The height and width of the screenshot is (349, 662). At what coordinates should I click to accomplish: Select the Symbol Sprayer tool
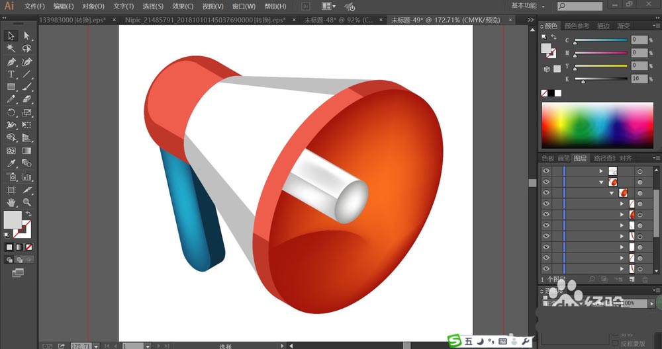coord(11,177)
